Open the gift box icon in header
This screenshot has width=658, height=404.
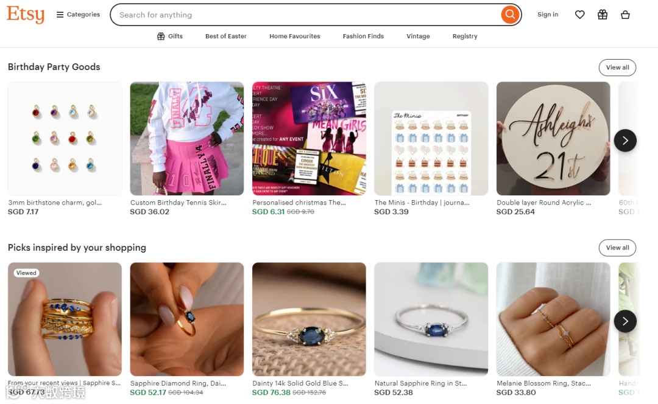click(602, 15)
